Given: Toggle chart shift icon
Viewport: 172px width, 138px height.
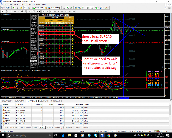Looking at the screenshot, I should (x=92, y=8).
